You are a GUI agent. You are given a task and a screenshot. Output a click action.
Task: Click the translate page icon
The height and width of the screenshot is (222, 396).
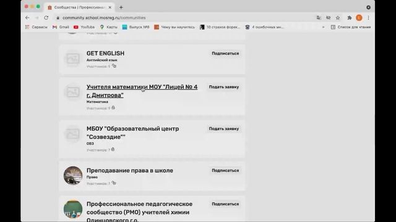click(319, 18)
